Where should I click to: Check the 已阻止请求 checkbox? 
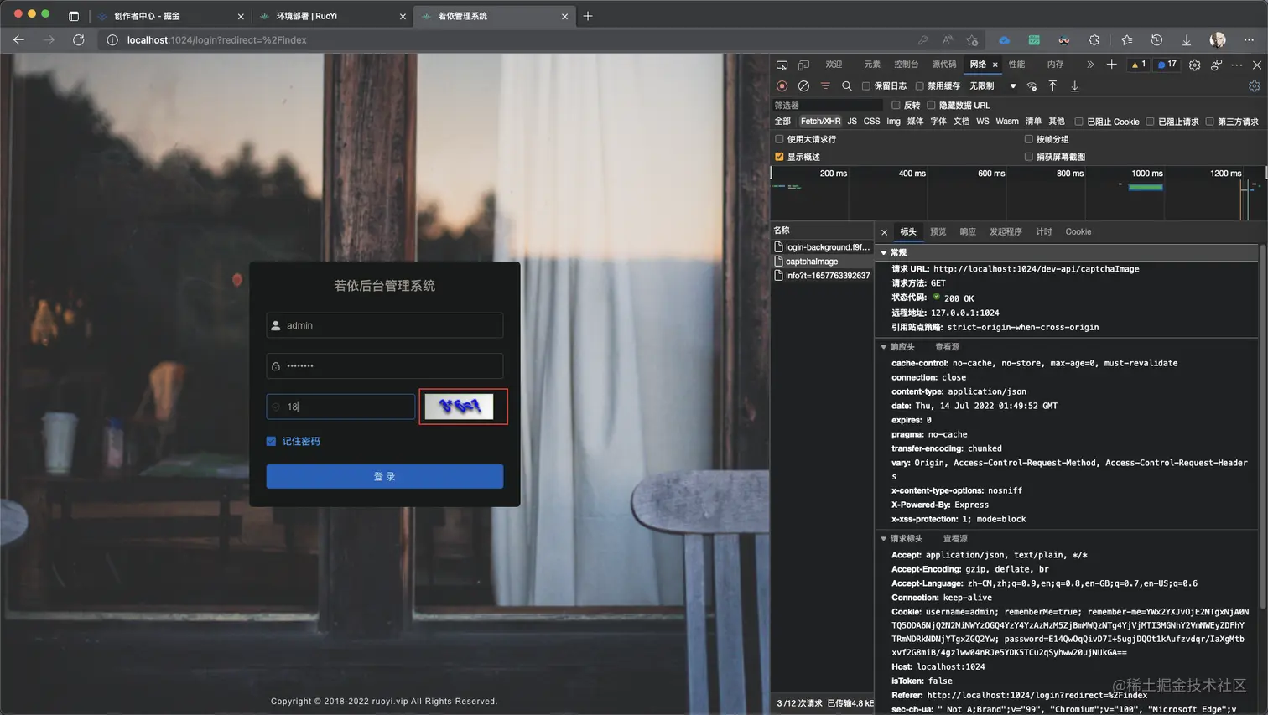click(1151, 122)
